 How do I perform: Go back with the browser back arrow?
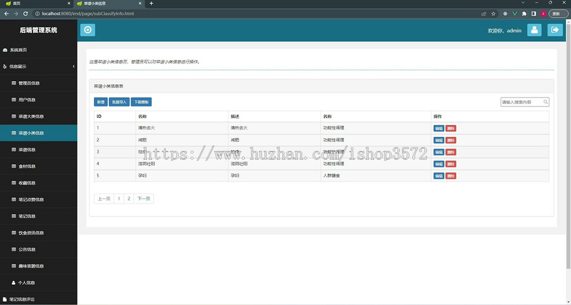click(x=6, y=13)
